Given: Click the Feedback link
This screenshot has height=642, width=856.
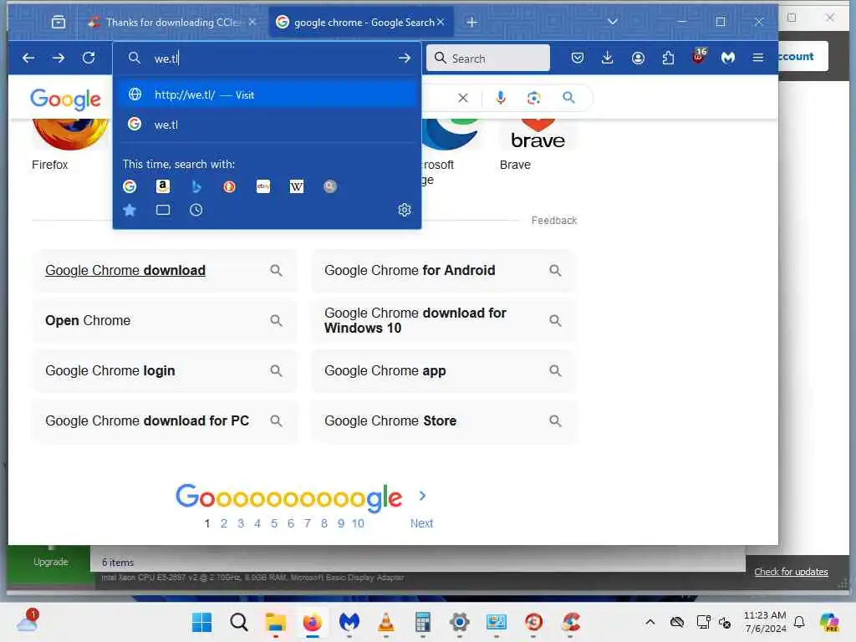Looking at the screenshot, I should tap(554, 220).
